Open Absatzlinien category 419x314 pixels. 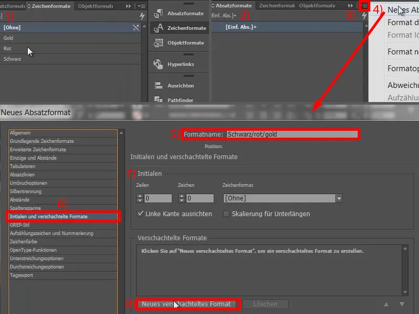pos(63,175)
